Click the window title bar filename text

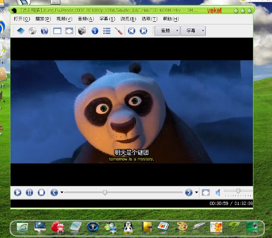click(109, 10)
